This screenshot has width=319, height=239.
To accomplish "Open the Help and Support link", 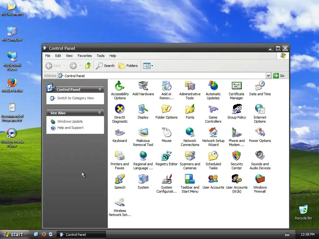I will [x=70, y=128].
